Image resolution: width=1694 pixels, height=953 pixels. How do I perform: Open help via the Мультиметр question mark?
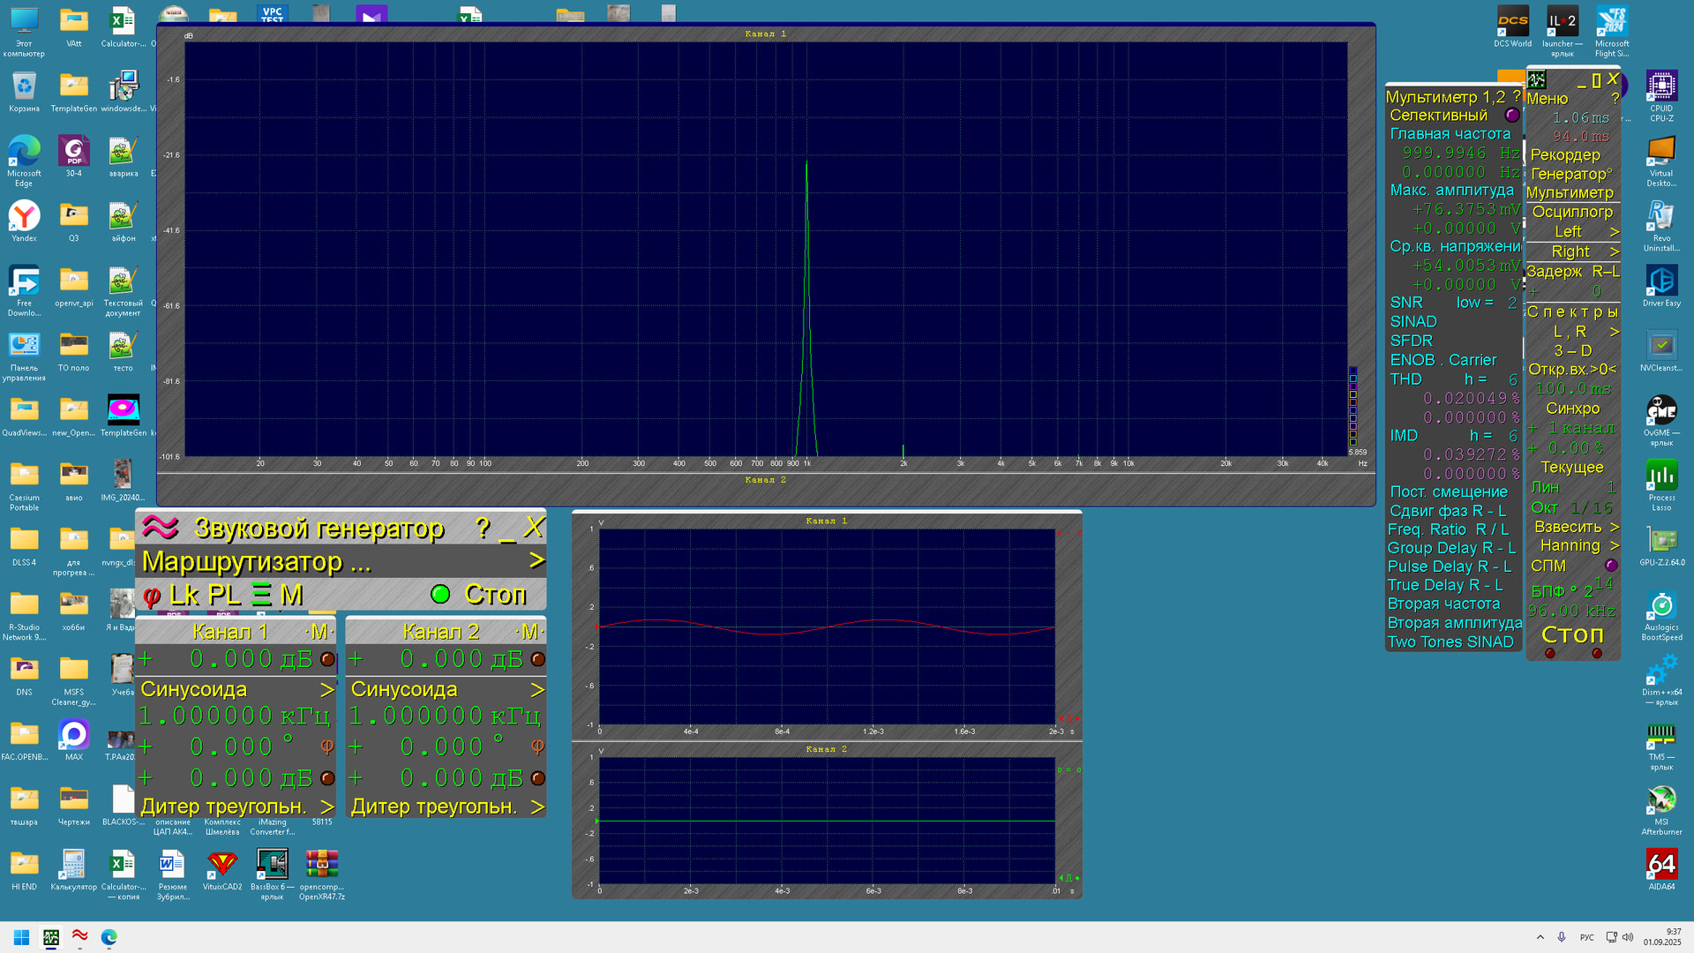pyautogui.click(x=1517, y=96)
